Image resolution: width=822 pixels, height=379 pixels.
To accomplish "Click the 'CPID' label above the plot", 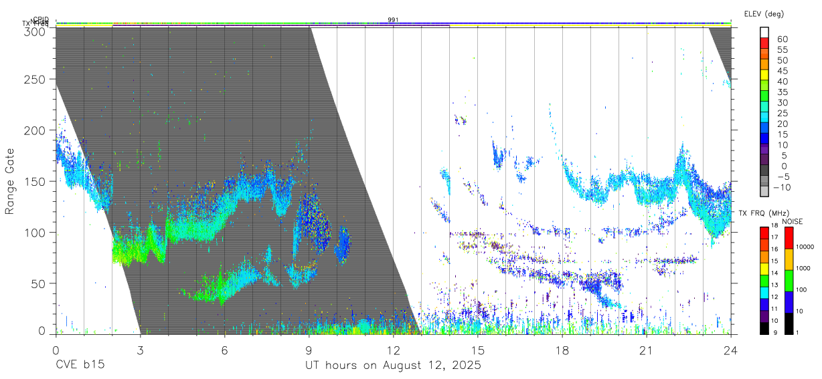I will tap(41, 19).
